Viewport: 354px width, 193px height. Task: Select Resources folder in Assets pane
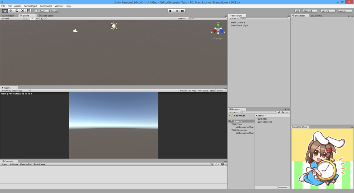[265, 122]
